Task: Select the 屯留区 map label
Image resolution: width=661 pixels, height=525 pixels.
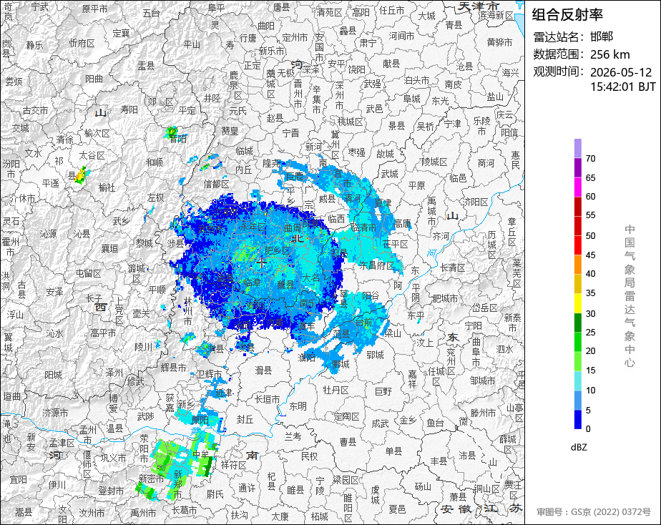Action: (x=89, y=273)
